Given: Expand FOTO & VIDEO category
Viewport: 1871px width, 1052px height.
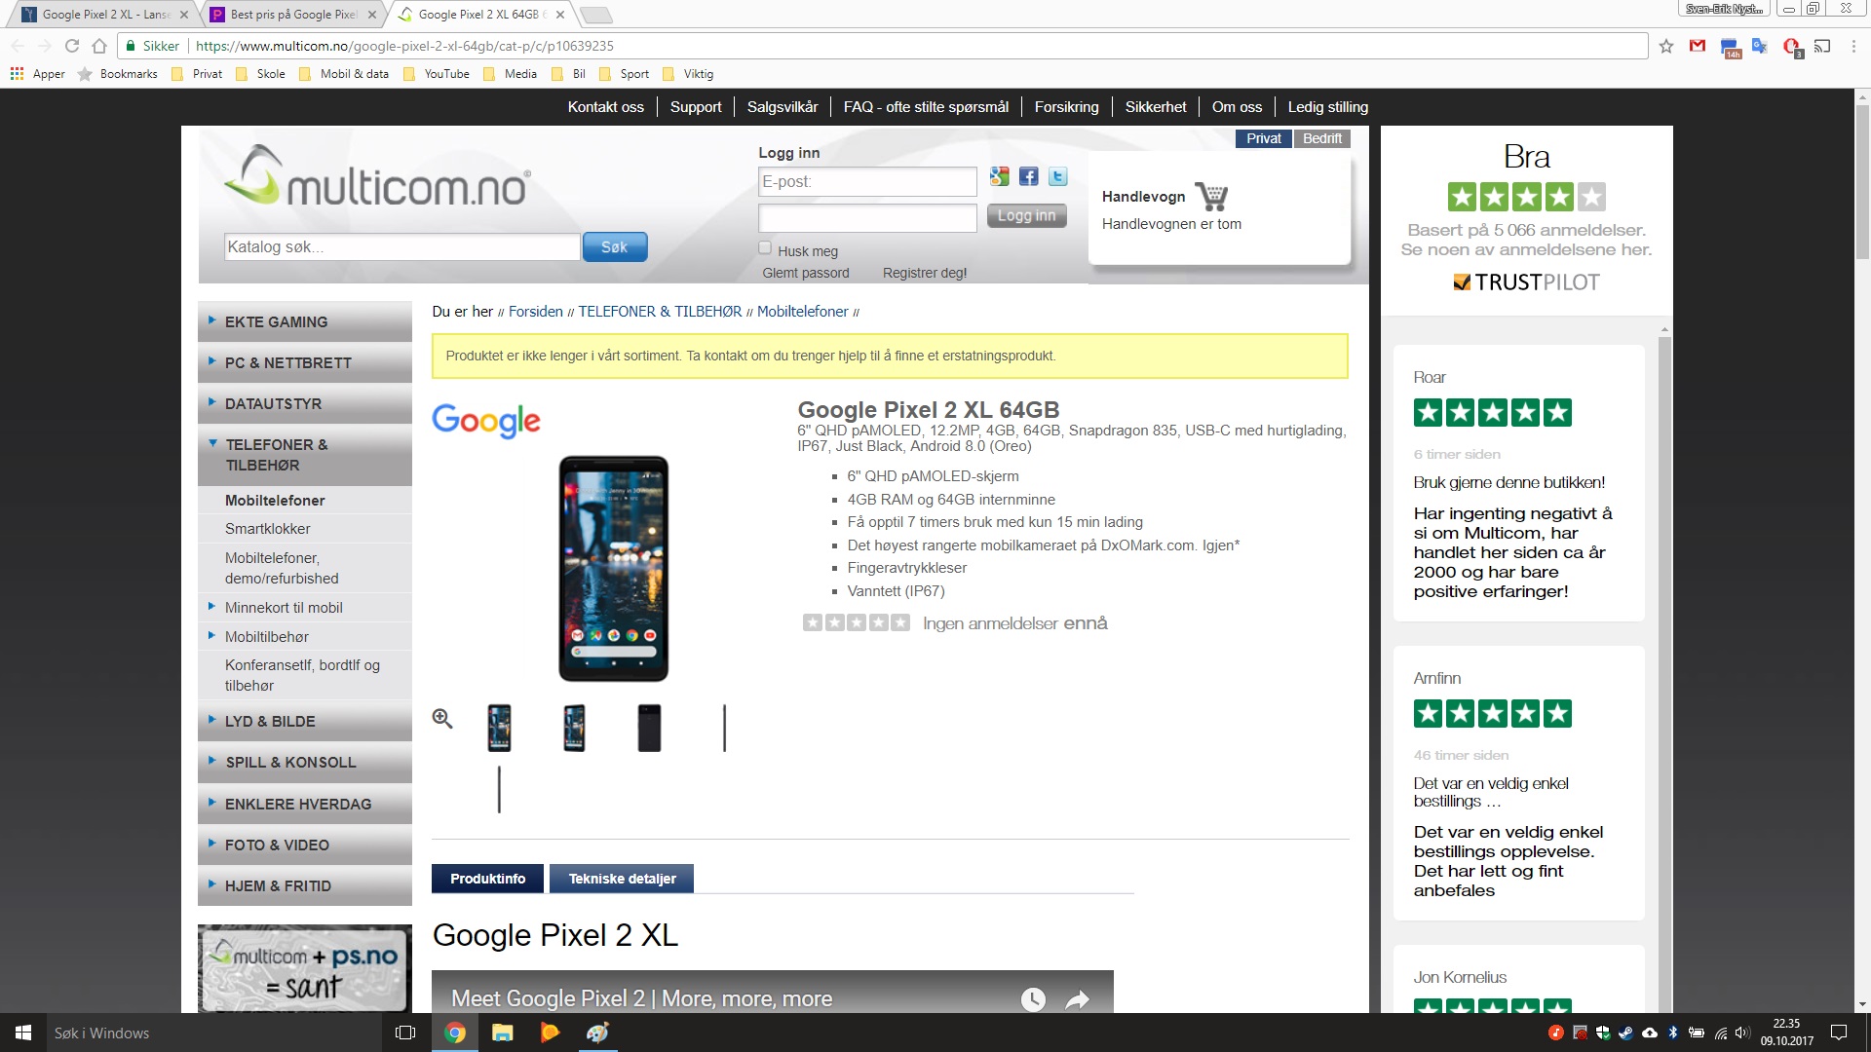Looking at the screenshot, I should pos(305,845).
